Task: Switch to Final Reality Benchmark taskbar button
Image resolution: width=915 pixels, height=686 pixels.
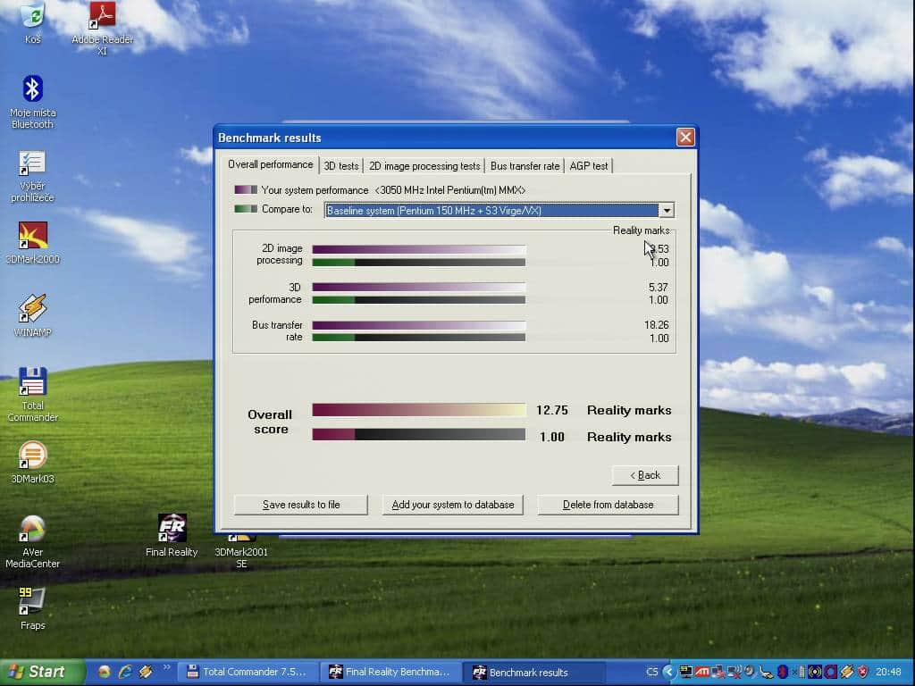Action: [390, 672]
